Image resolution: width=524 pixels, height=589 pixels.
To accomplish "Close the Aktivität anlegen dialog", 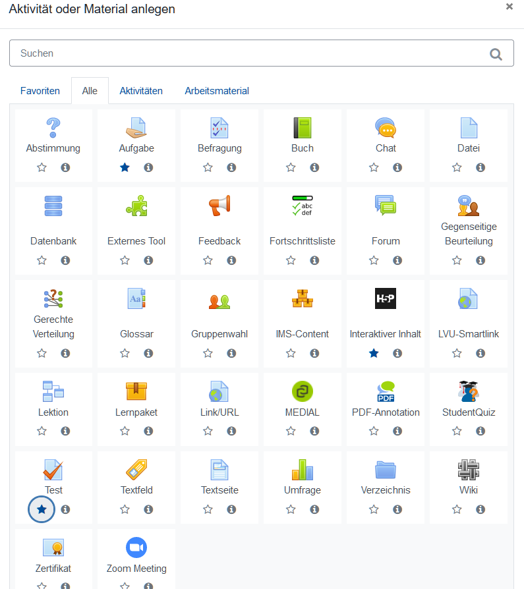I will click(509, 7).
